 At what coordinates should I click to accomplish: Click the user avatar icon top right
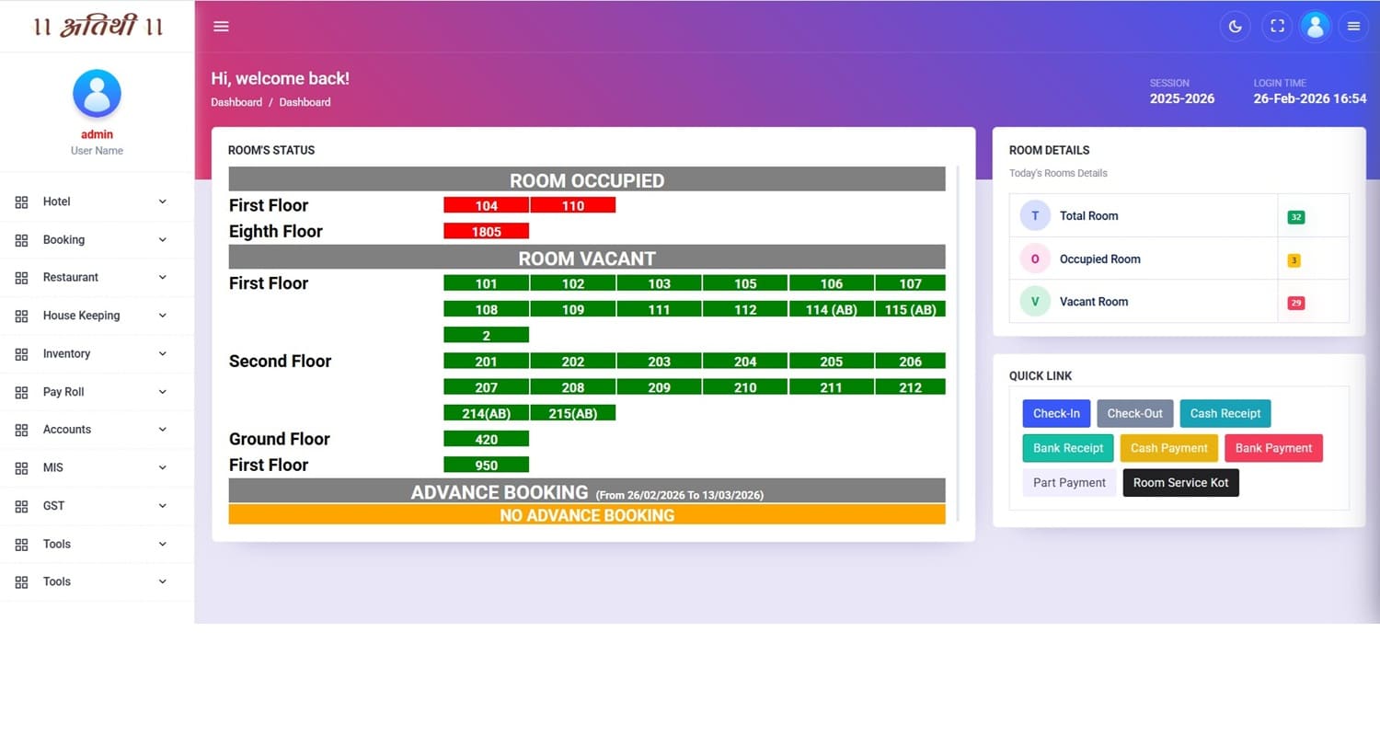1315,26
